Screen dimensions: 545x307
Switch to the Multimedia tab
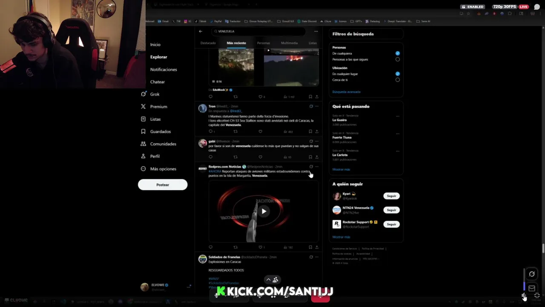289,43
